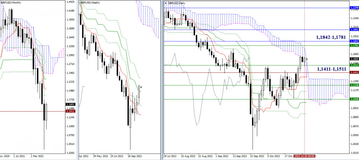
Task: Click the 10 Aug 2022 date on Daily axis
Action: tap(188, 156)
